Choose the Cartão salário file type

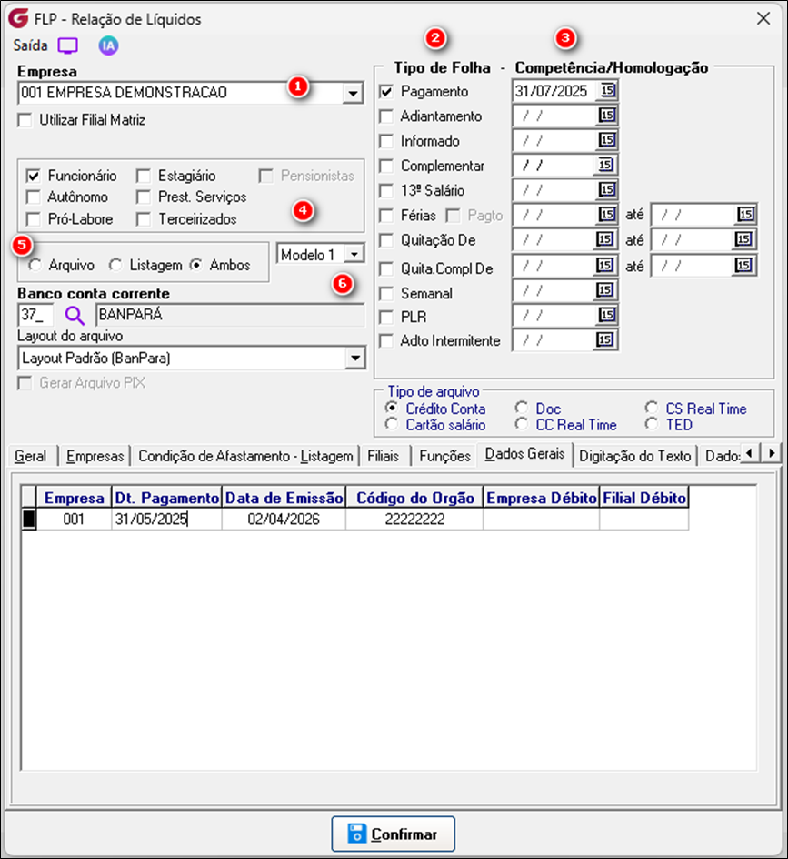[391, 425]
